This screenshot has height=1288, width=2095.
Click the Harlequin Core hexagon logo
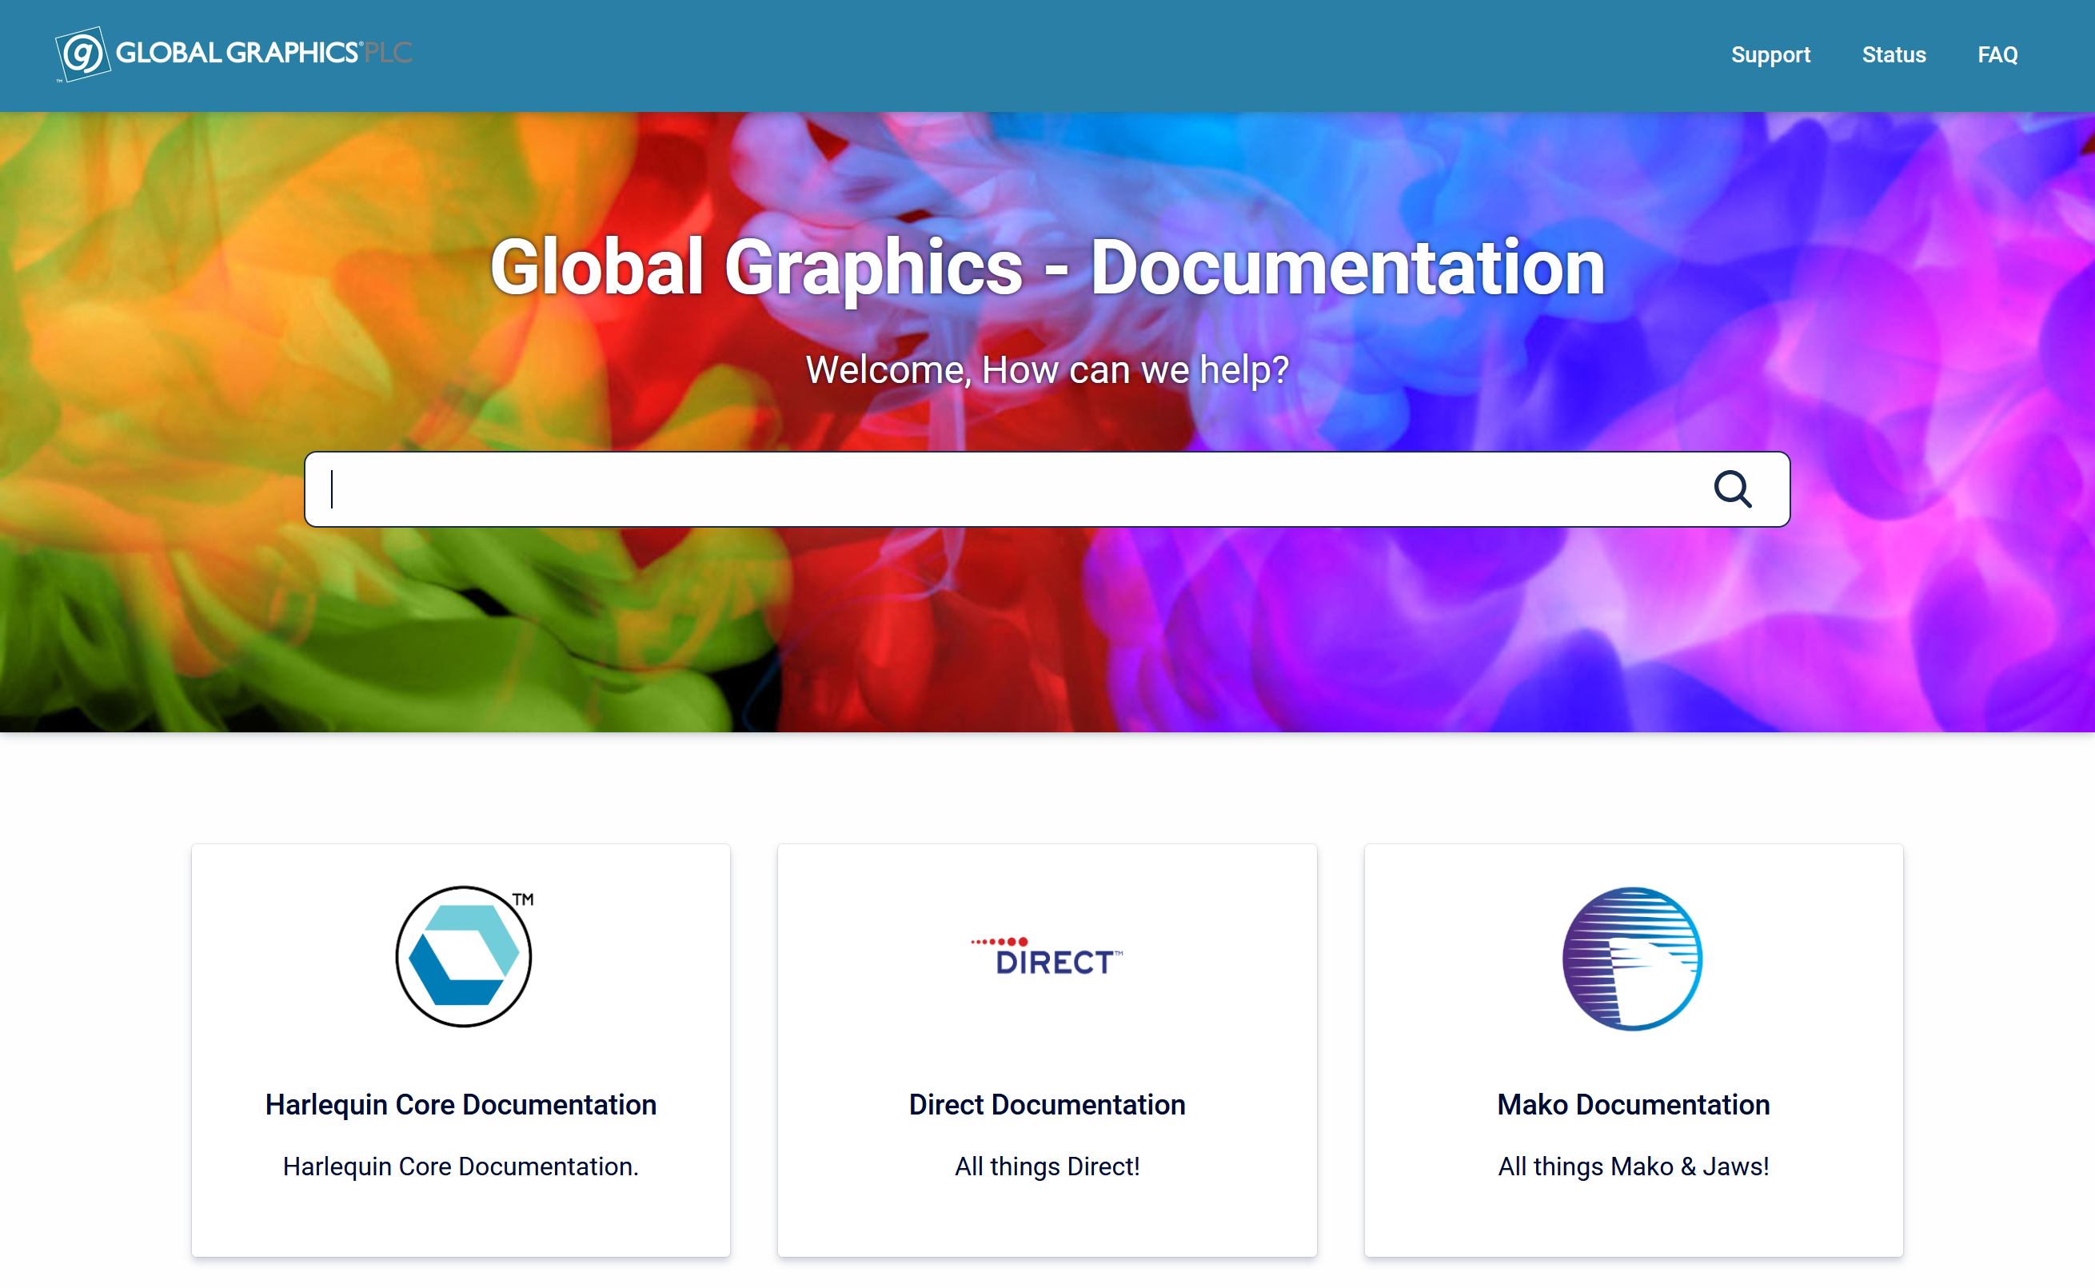coord(464,957)
